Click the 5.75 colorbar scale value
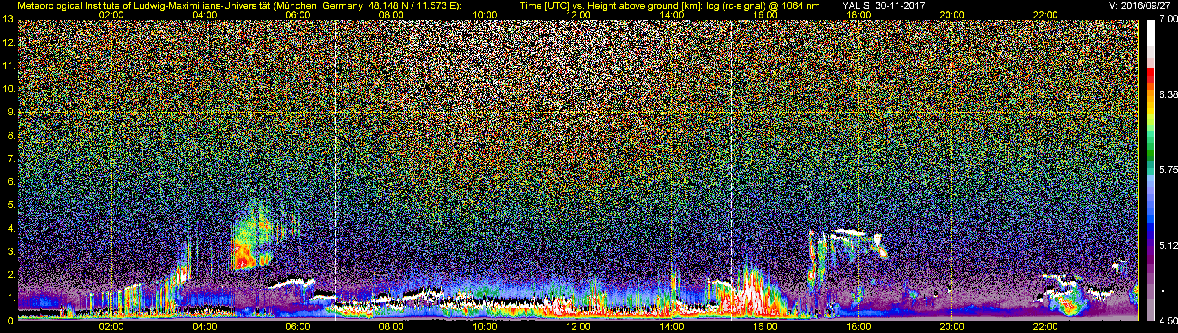1178x333 pixels. (1168, 170)
